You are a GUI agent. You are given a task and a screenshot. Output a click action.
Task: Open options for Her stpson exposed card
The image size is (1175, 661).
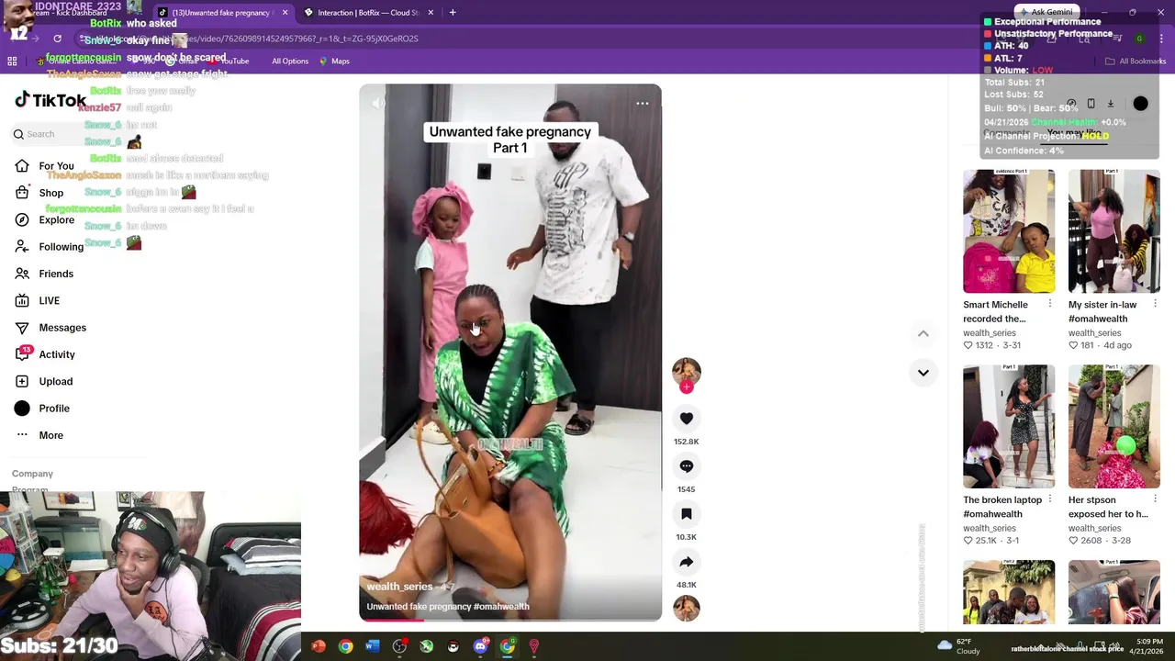coord(1155,499)
